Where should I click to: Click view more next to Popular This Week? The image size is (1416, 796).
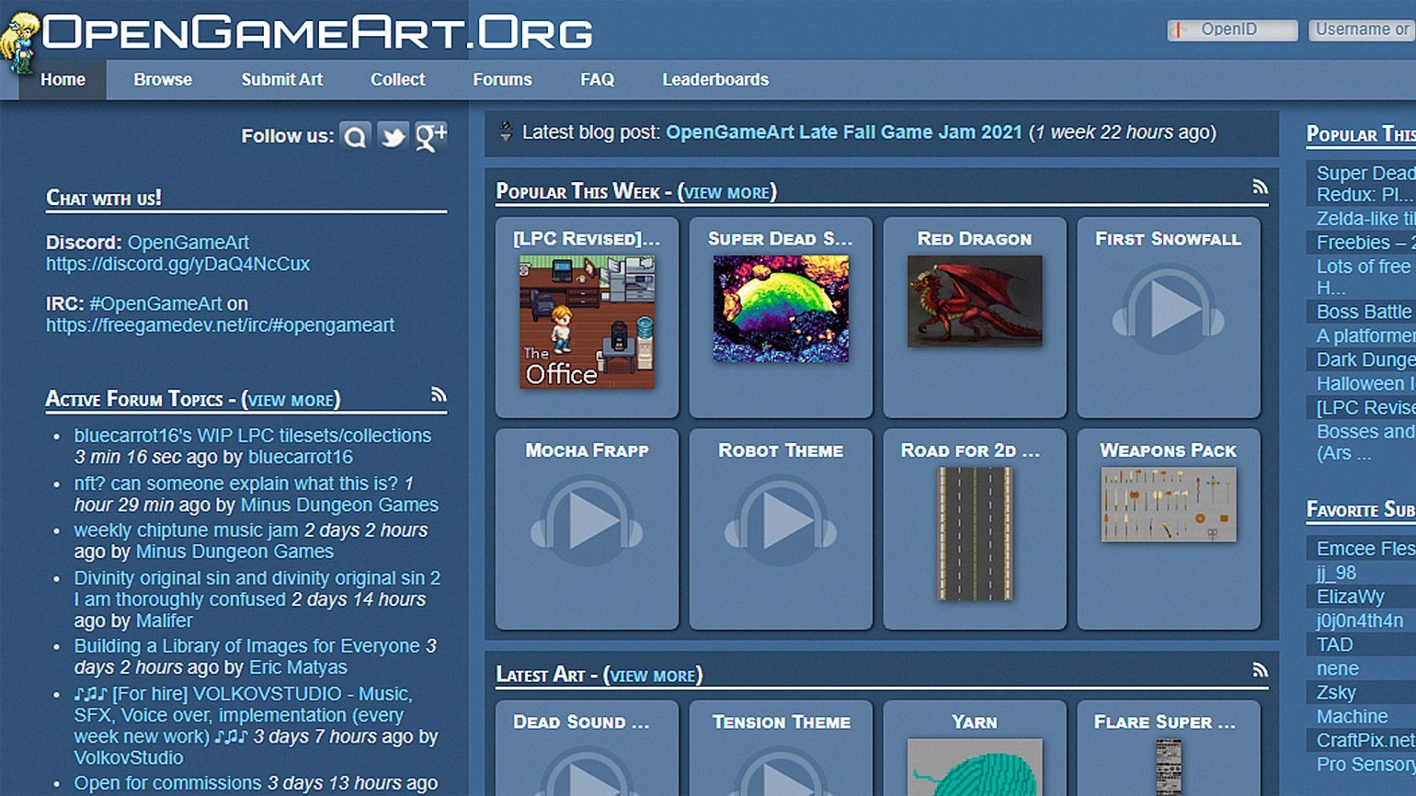click(726, 192)
